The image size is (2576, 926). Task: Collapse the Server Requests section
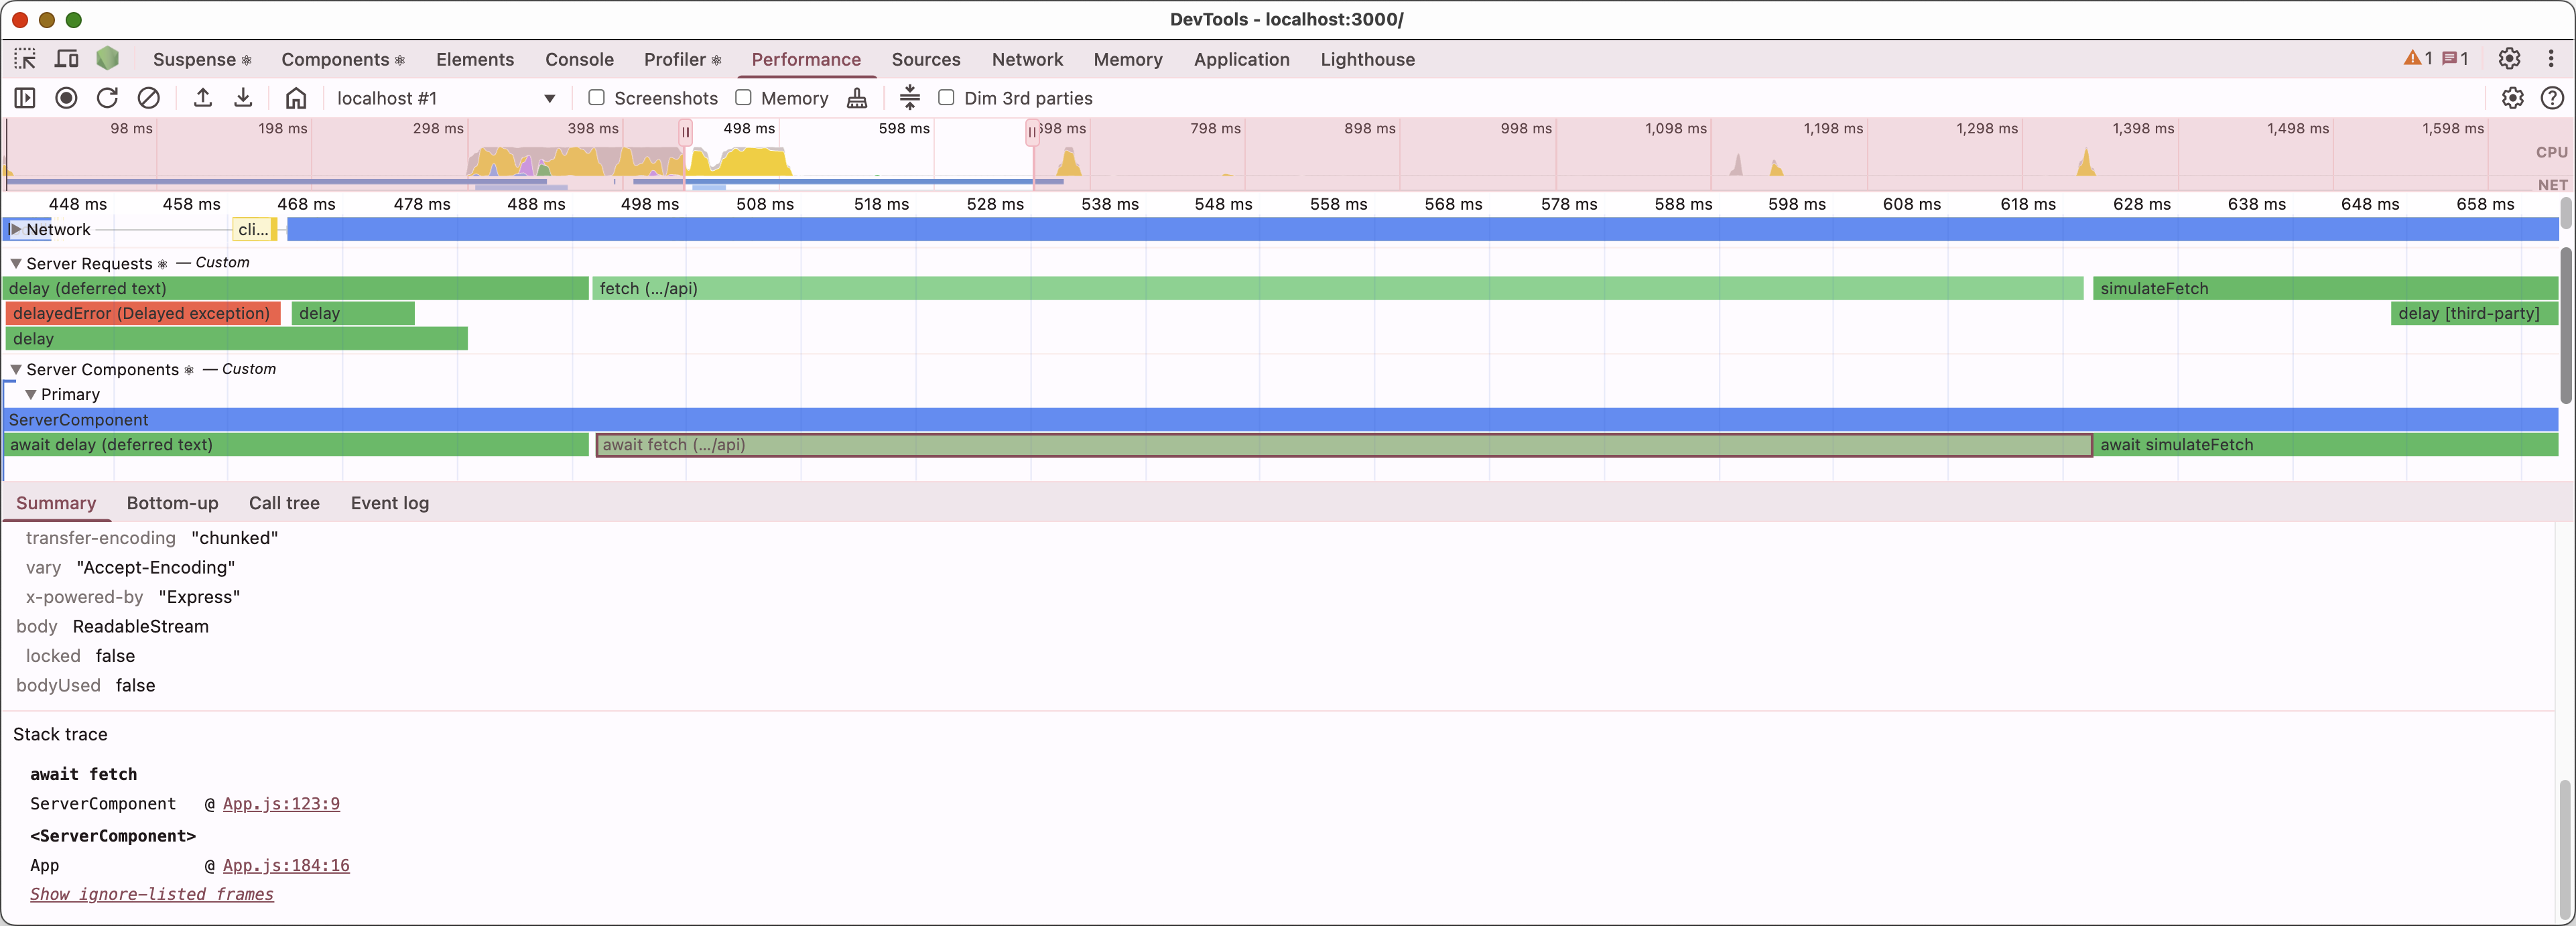(16, 263)
